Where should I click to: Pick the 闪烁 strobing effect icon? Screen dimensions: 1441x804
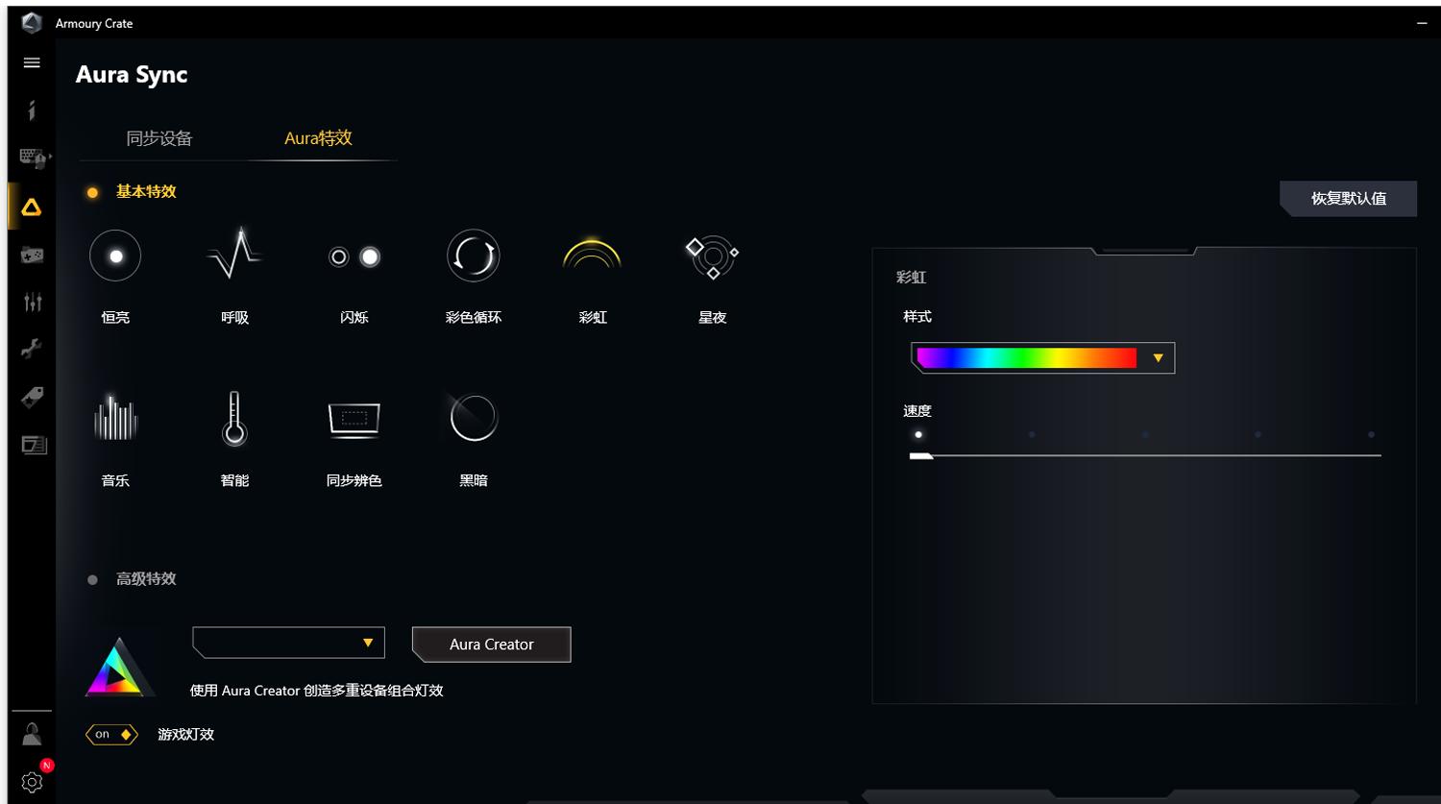[354, 256]
